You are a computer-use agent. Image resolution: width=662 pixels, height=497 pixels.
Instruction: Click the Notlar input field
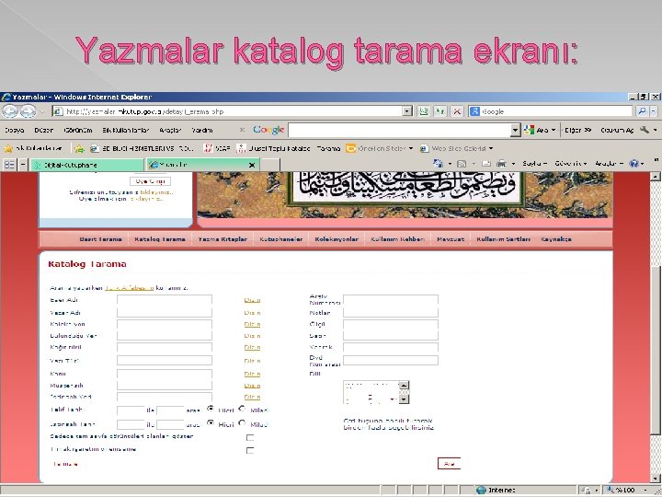(x=391, y=313)
